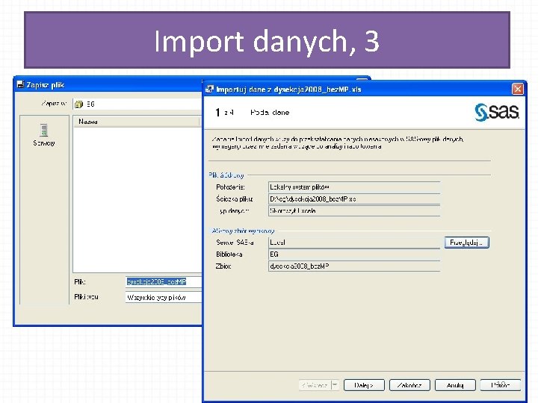538x403 pixels.
Task: Open the Zapisz w location combo box
Action: [137, 104]
